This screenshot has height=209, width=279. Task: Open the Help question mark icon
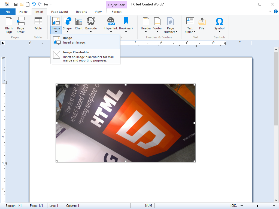(x=276, y=11)
